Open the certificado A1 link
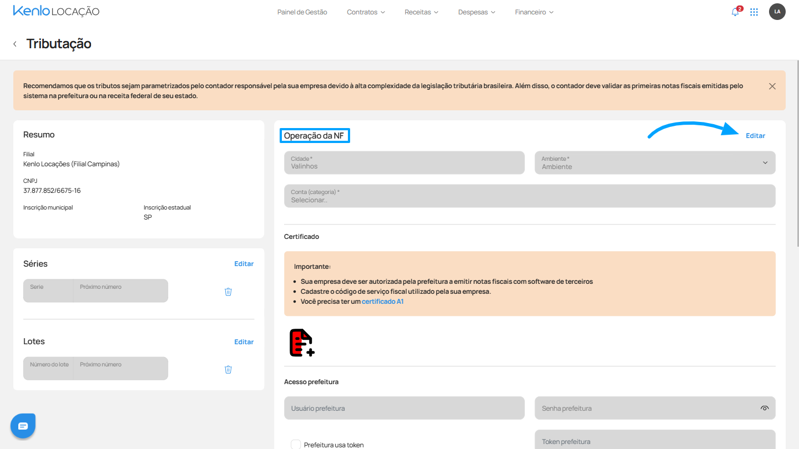 click(x=382, y=302)
